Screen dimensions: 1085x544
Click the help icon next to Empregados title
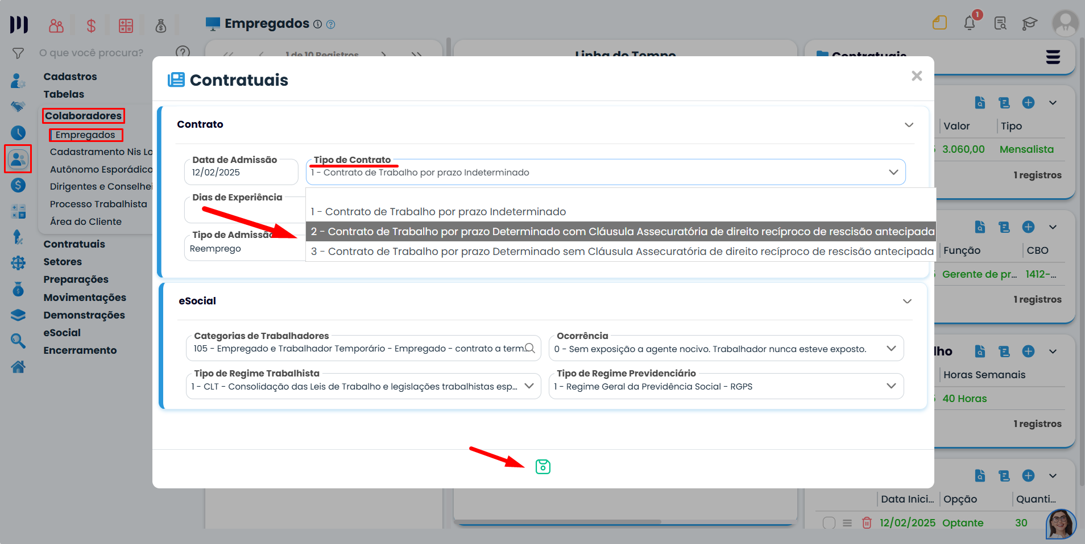click(331, 24)
